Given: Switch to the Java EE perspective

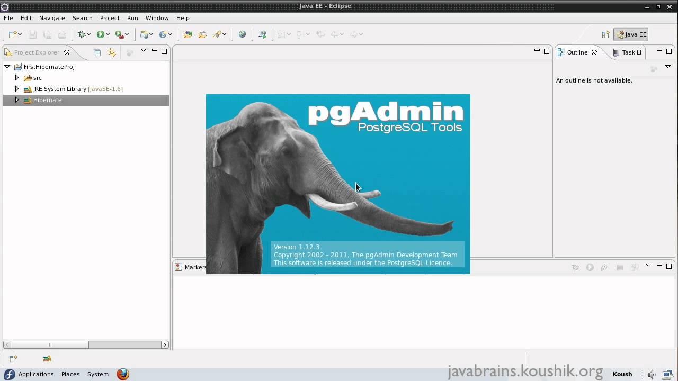Looking at the screenshot, I should click(x=631, y=34).
